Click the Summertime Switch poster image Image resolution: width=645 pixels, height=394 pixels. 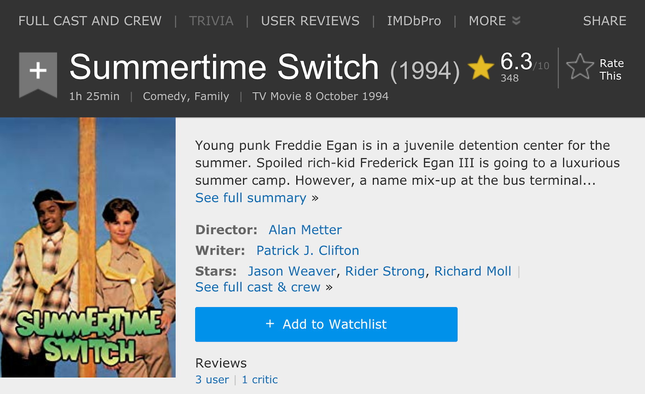click(88, 248)
